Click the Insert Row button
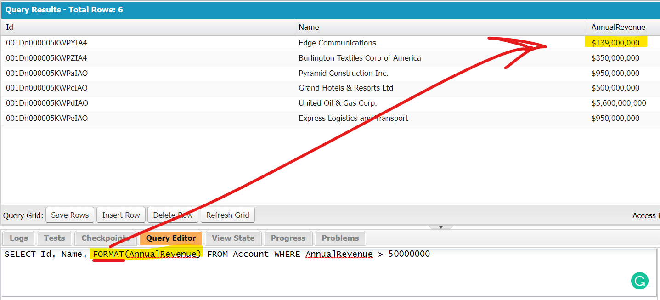This screenshot has width=660, height=300. (x=121, y=215)
